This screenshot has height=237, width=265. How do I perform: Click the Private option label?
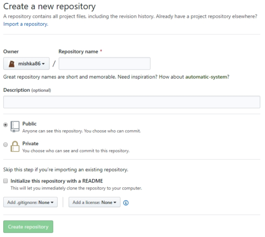pos(30,144)
